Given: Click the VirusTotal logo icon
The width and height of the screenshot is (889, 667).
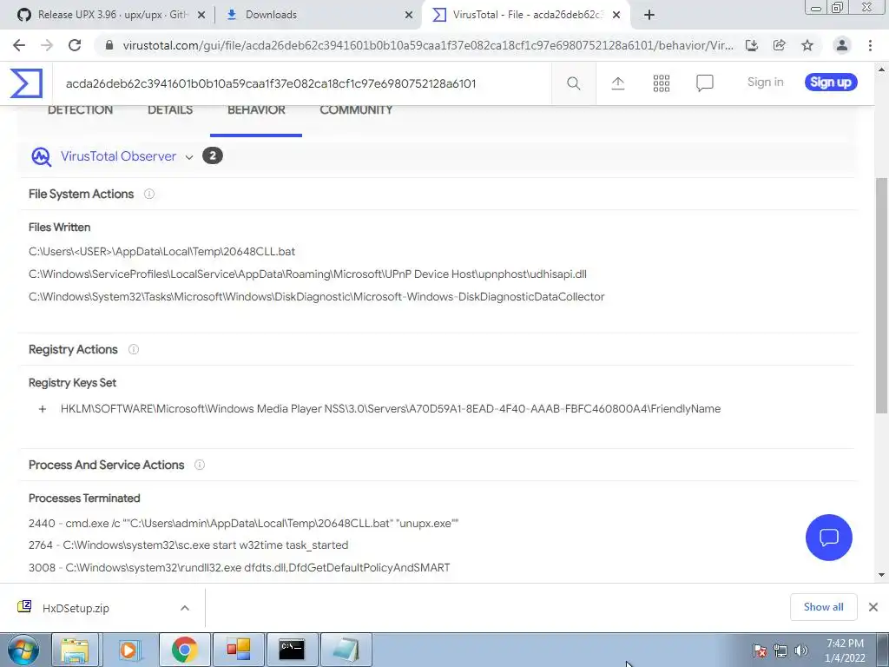Looking at the screenshot, I should (x=26, y=83).
